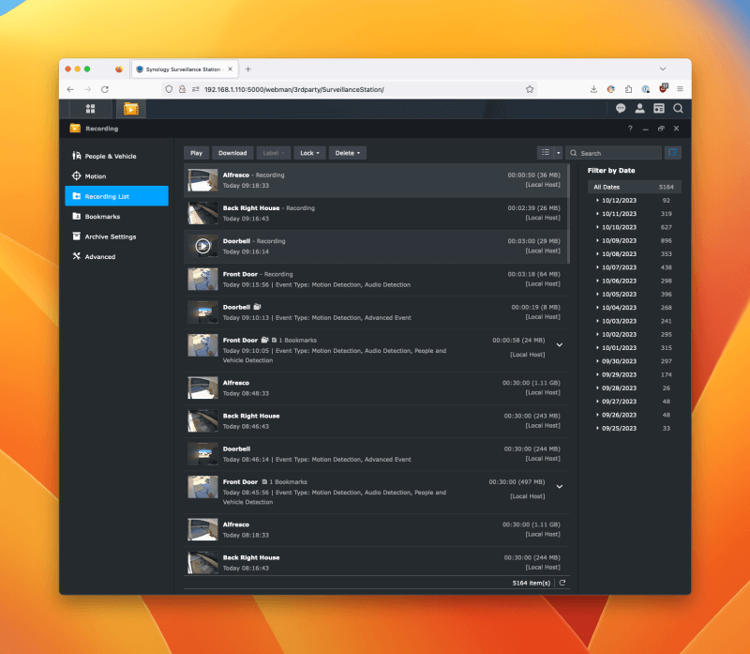The width and height of the screenshot is (750, 654).
Task: Open the Recording help question mark
Action: (630, 129)
